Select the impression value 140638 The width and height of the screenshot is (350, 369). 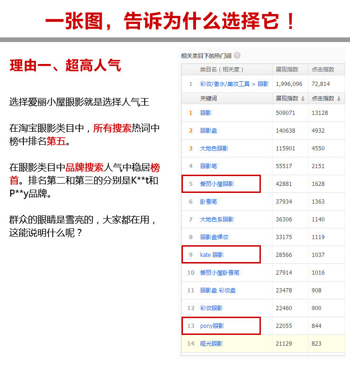[285, 131]
